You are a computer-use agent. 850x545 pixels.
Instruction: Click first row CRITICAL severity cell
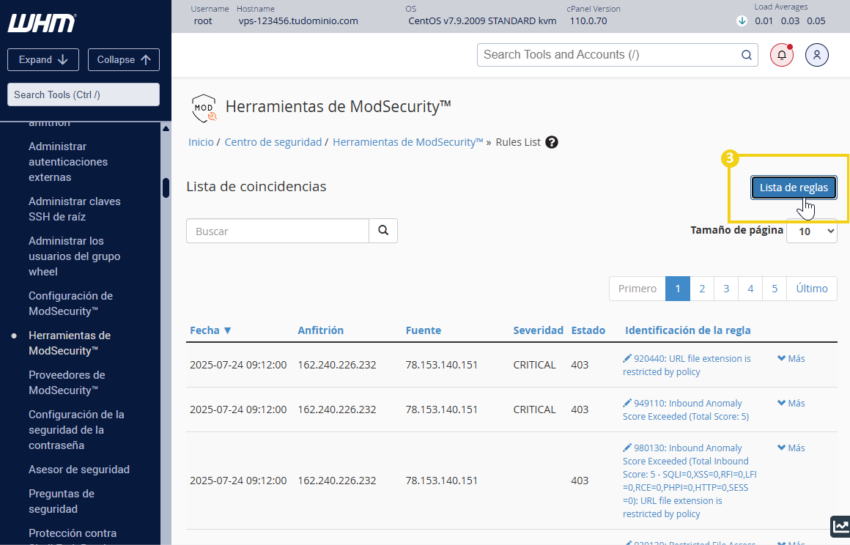(x=534, y=365)
